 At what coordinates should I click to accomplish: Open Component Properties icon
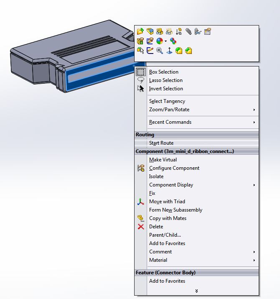point(207,31)
